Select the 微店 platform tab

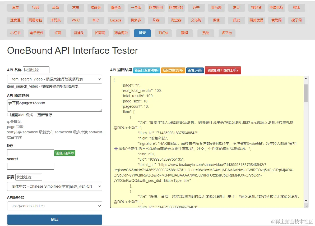tap(297, 8)
